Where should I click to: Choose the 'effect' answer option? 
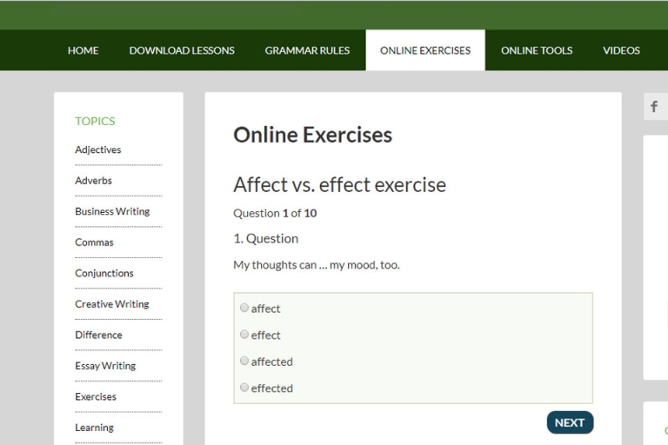[244, 335]
